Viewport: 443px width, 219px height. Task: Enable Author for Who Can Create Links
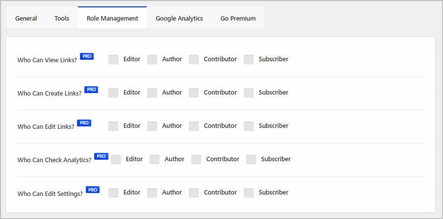pos(152,93)
